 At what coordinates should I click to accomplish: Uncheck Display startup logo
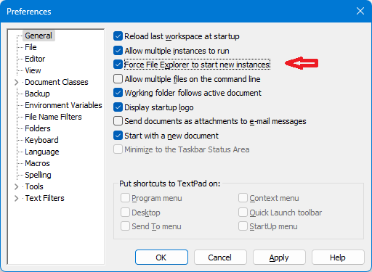click(118, 107)
